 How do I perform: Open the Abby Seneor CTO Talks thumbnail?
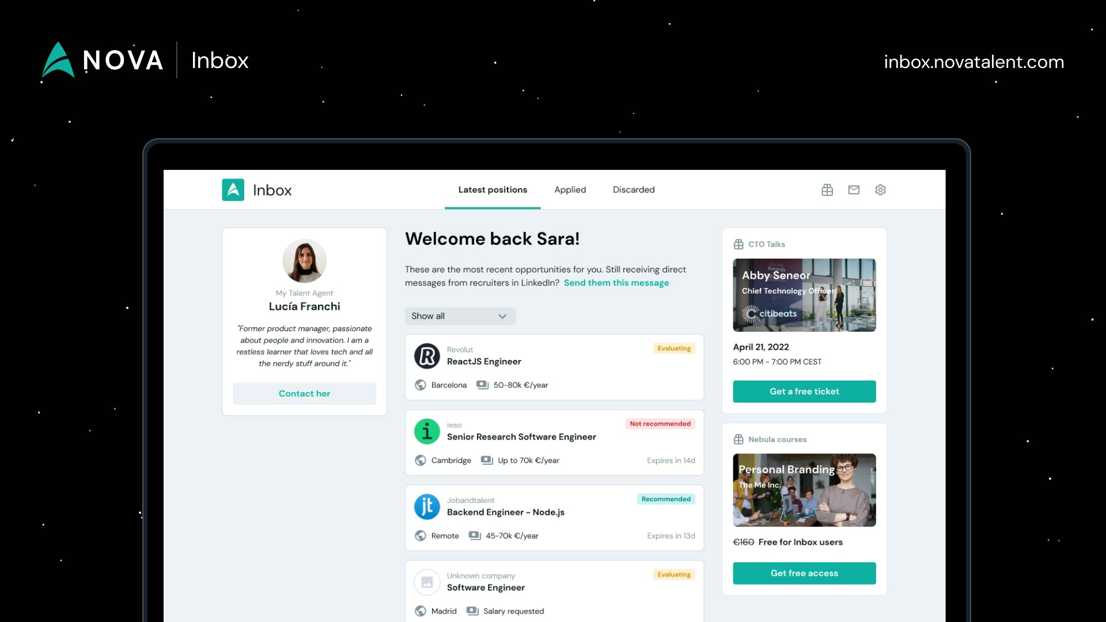click(804, 295)
